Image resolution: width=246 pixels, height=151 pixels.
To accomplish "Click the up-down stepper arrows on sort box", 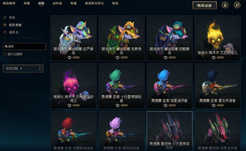I will click(x=40, y=69).
